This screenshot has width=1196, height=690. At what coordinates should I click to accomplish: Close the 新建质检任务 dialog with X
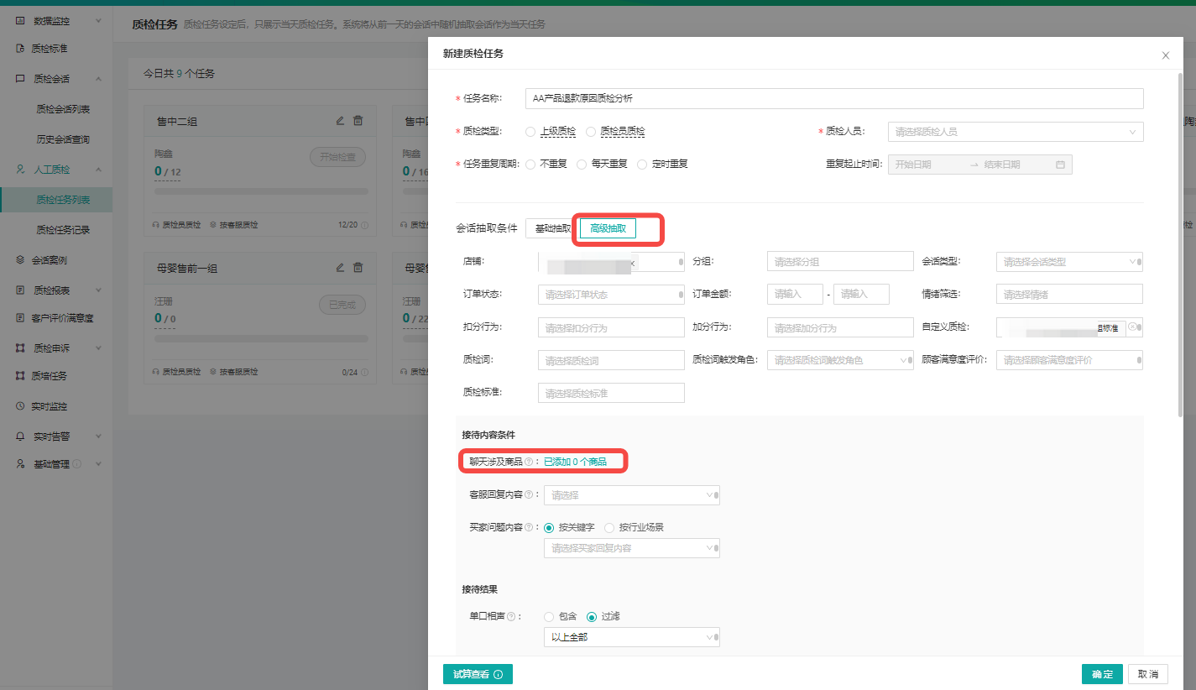tap(1165, 55)
